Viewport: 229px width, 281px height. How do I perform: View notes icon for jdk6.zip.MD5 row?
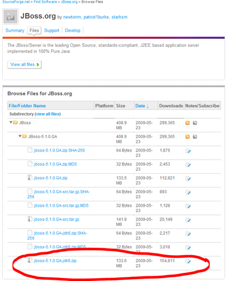(188, 248)
